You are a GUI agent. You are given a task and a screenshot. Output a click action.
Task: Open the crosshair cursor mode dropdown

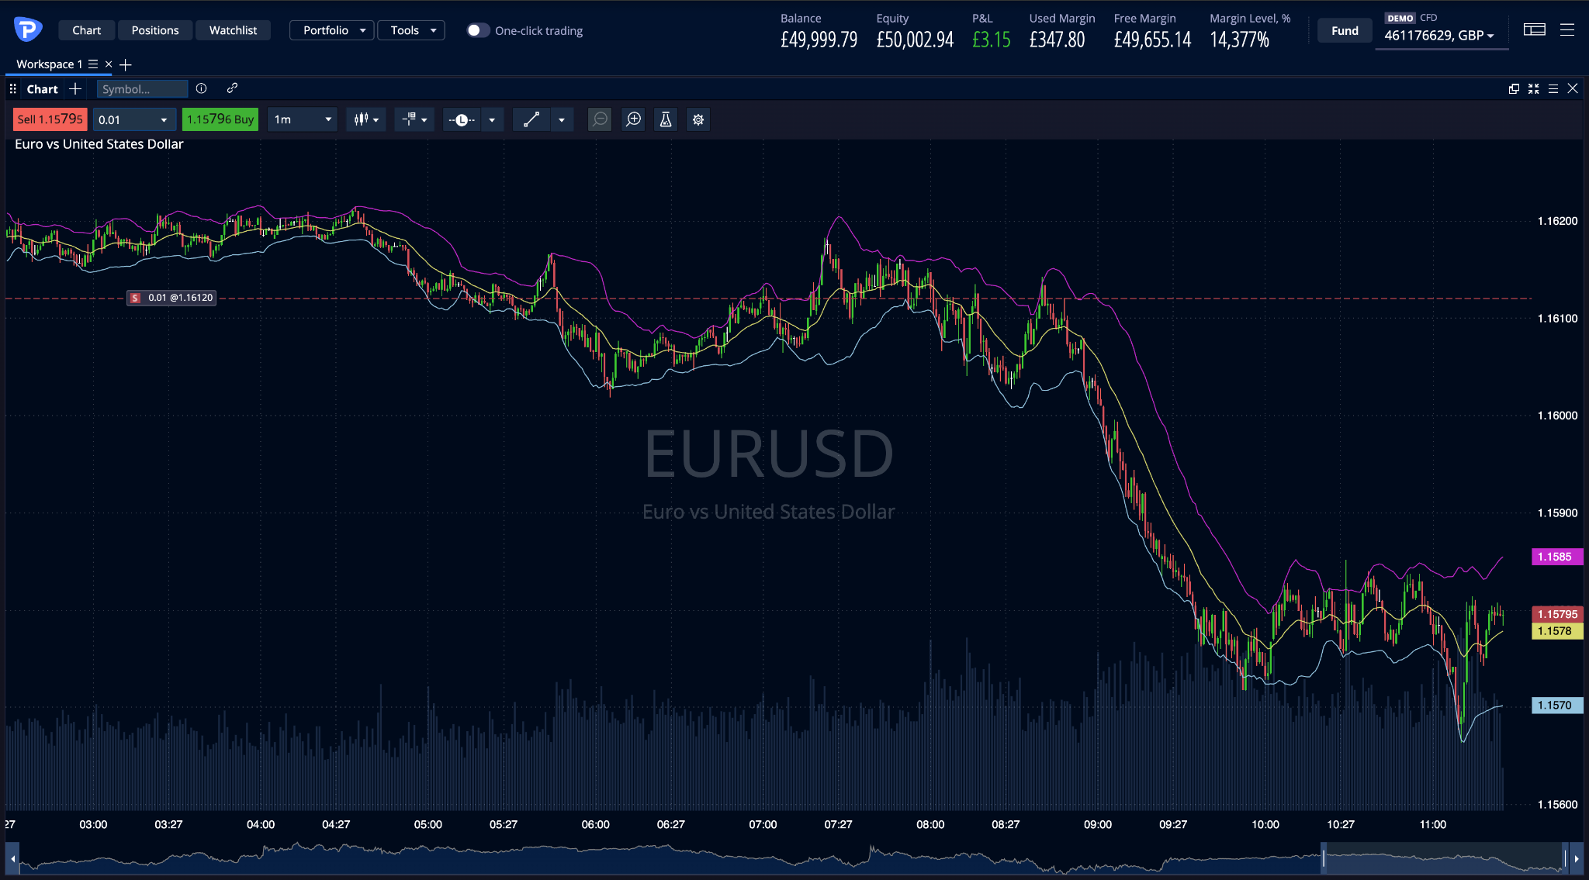pos(414,119)
